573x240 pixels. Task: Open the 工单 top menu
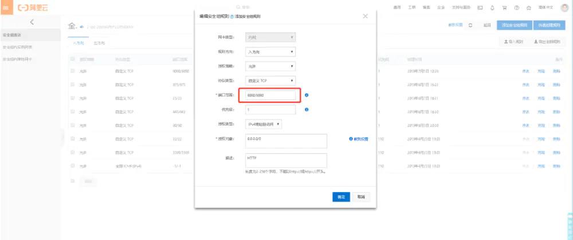[x=411, y=7]
